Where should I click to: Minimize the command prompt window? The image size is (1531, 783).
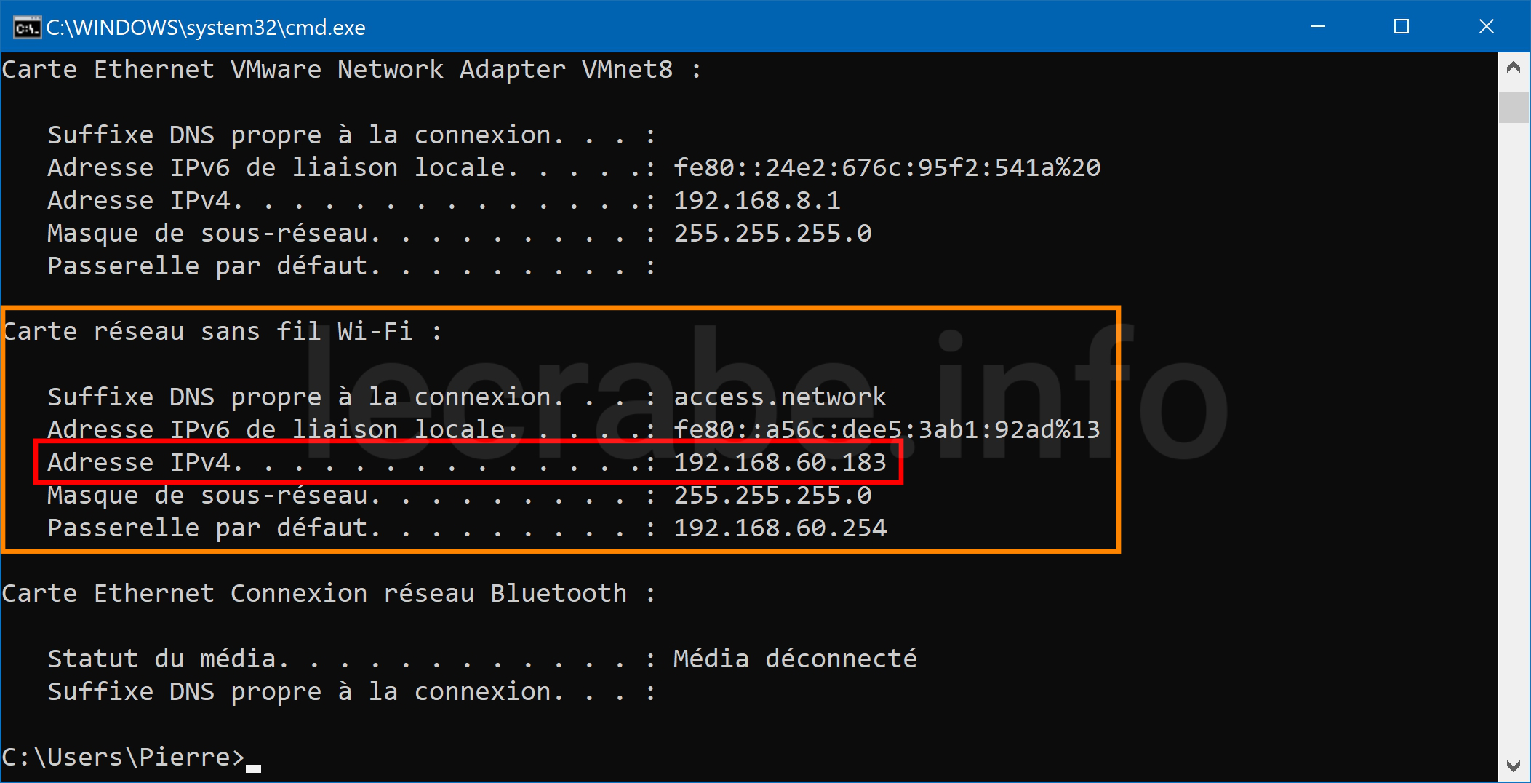click(1318, 27)
